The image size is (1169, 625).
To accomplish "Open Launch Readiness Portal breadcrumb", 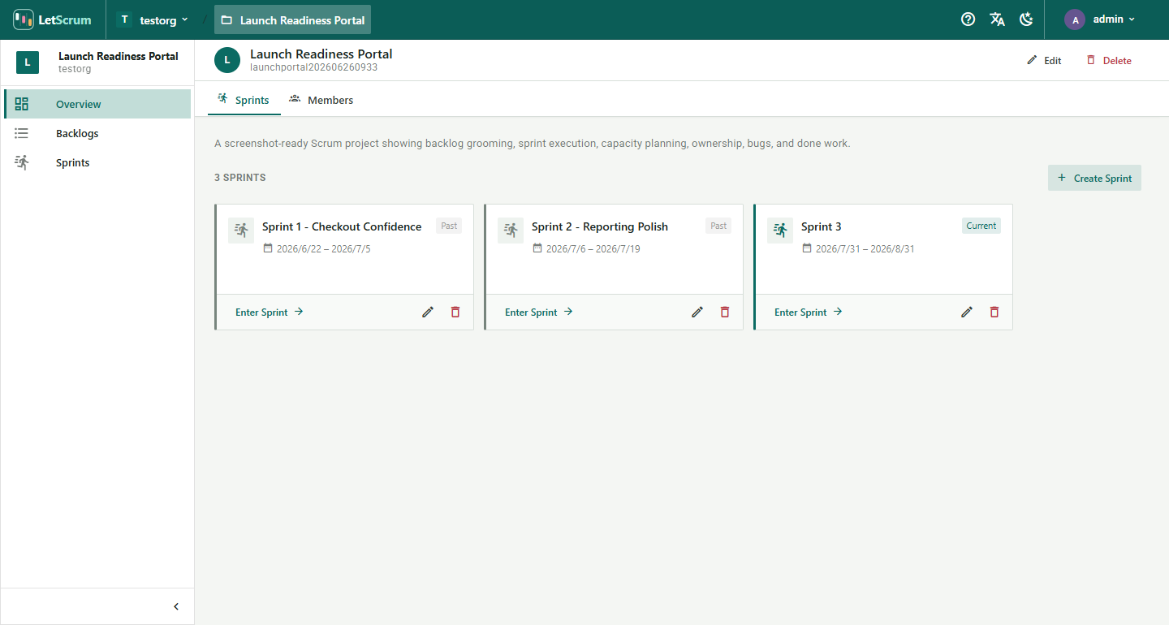I will (292, 19).
